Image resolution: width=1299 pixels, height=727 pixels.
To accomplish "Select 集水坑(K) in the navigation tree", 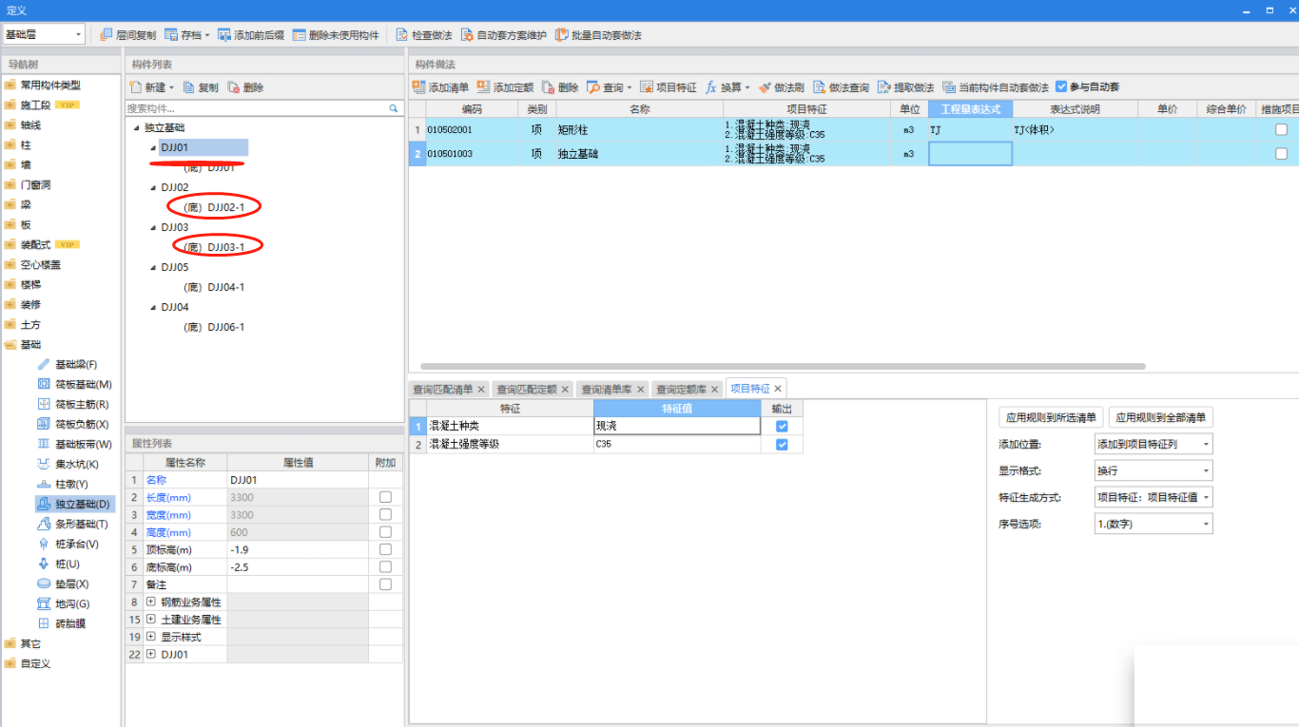I will [76, 465].
